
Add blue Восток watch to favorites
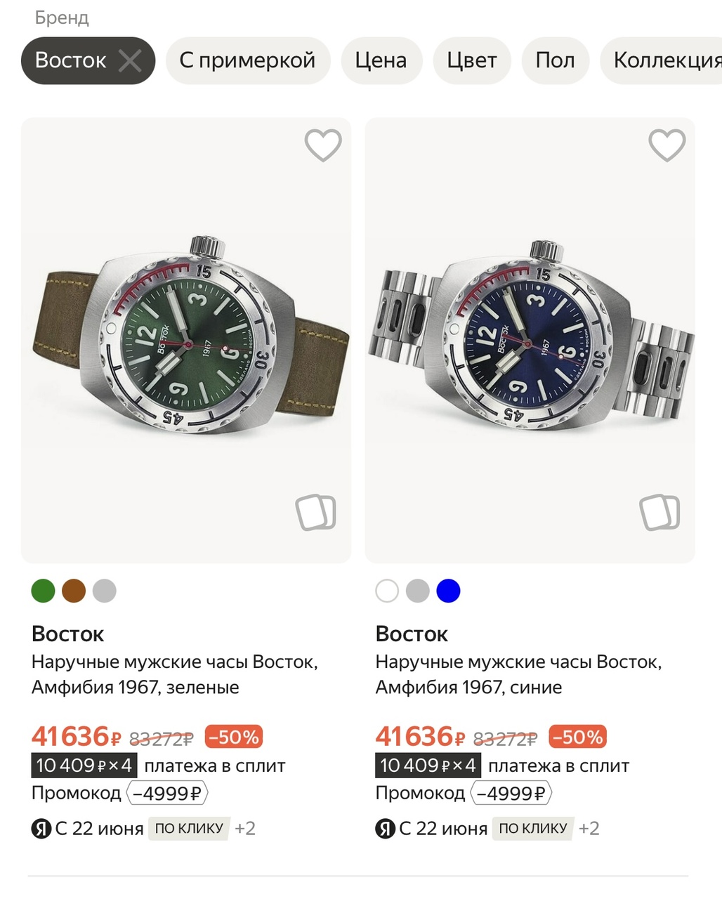tap(667, 145)
